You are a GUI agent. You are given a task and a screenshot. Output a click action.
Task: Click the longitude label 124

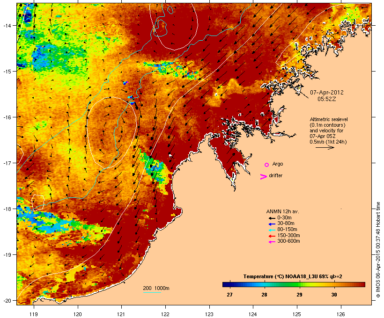[x=253, y=314]
